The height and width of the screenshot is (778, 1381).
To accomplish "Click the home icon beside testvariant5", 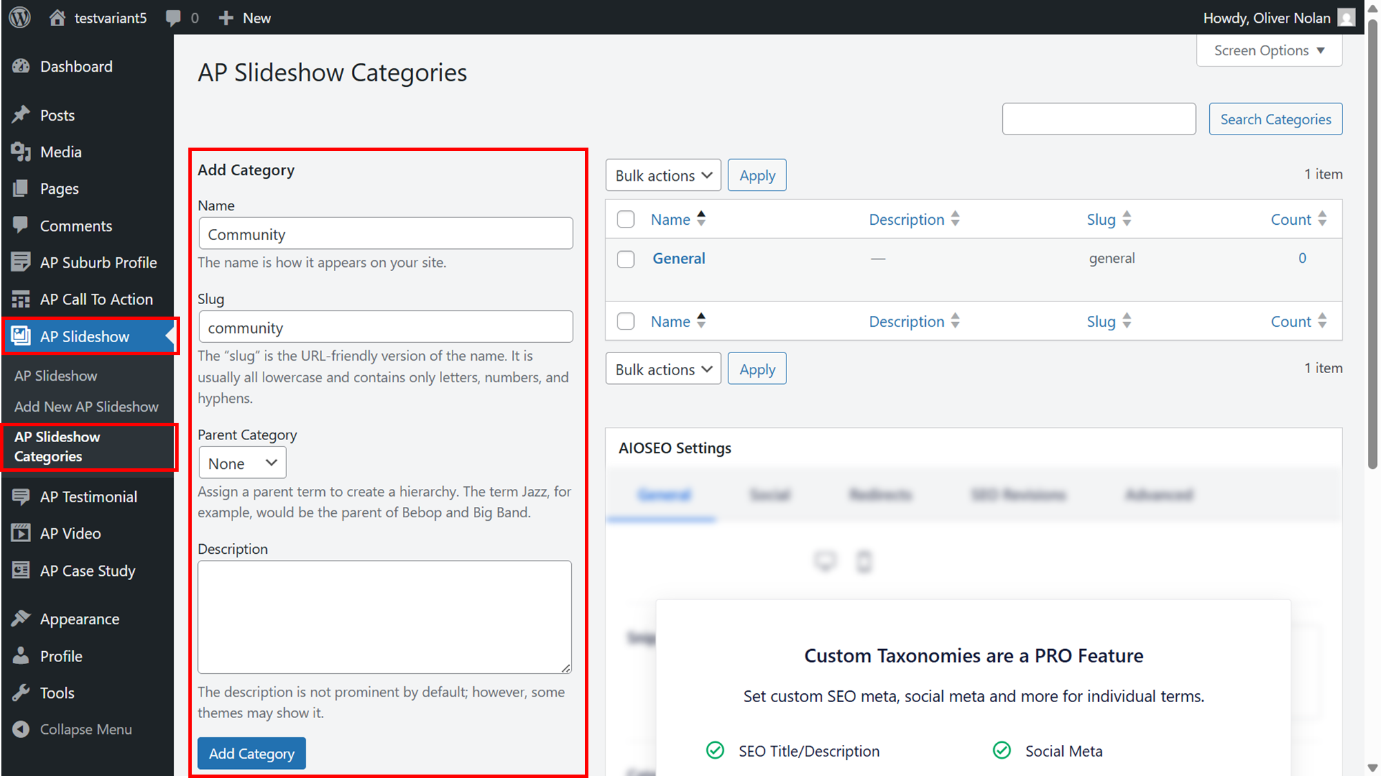I will coord(57,17).
